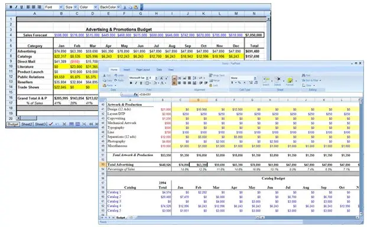Viewport: 367px width, 227px height.
Task: Select the Total Advertising $63,390 cell
Action: [x=198, y=165]
